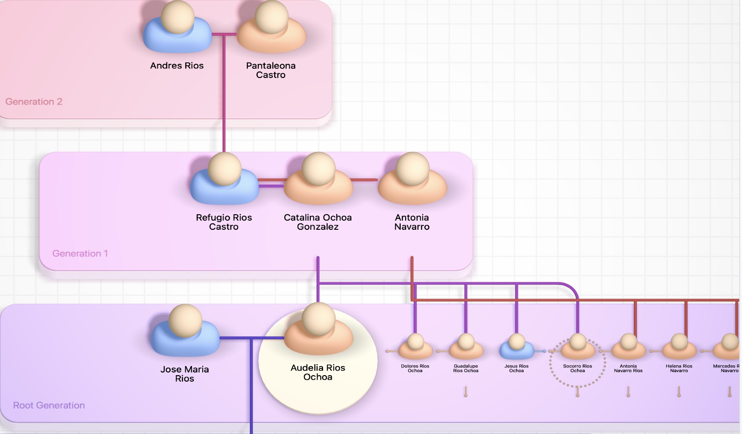This screenshot has height=434, width=742.
Task: Click the Generation 2 label
Action: tap(34, 102)
